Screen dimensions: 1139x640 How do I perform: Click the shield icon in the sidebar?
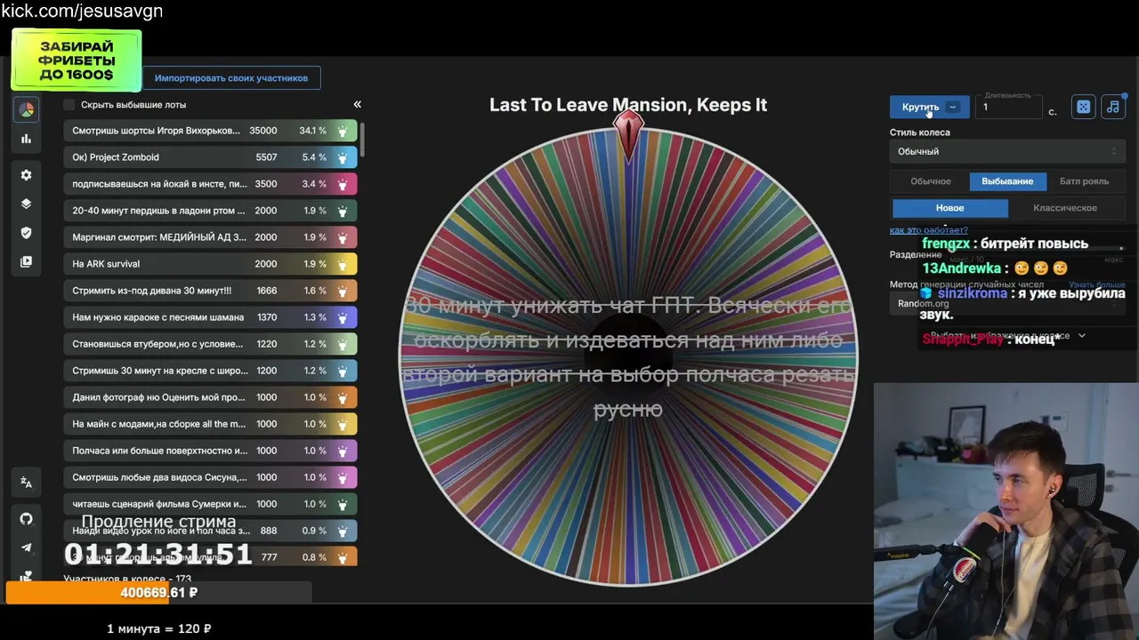27,233
